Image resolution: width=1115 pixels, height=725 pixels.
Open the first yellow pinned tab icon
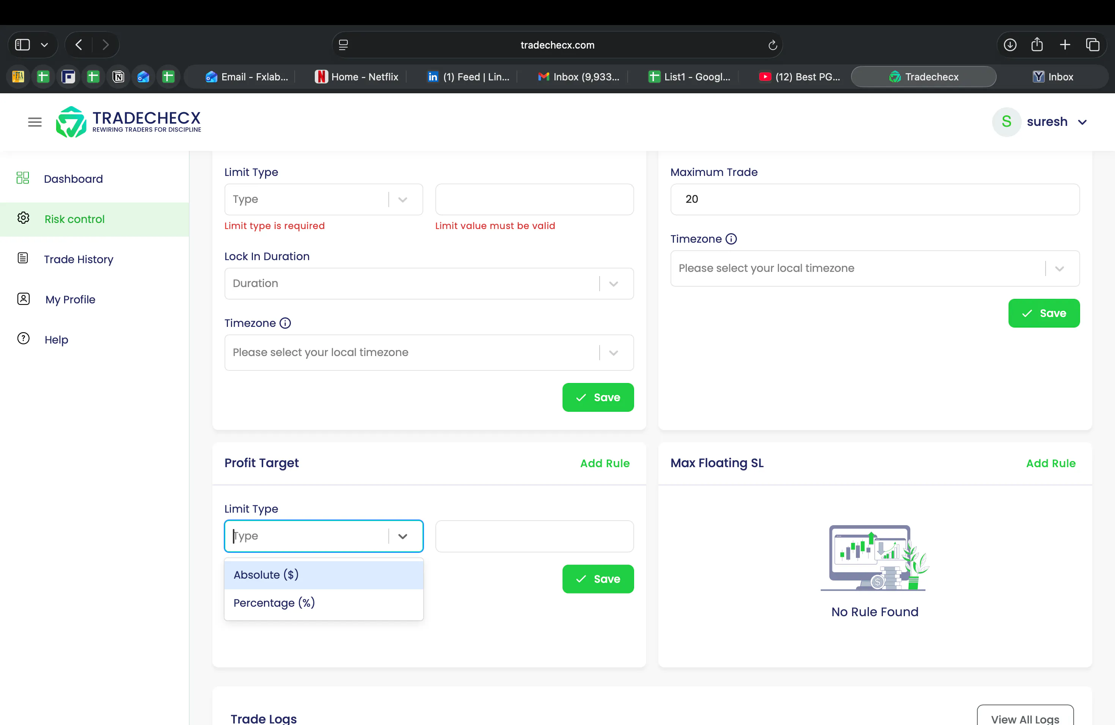point(18,77)
